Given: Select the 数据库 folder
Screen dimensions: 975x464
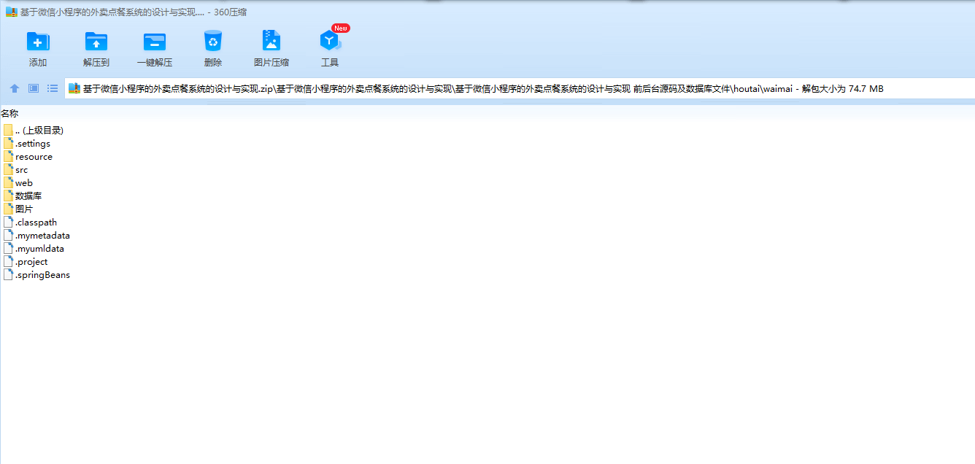Looking at the screenshot, I should (x=23, y=196).
